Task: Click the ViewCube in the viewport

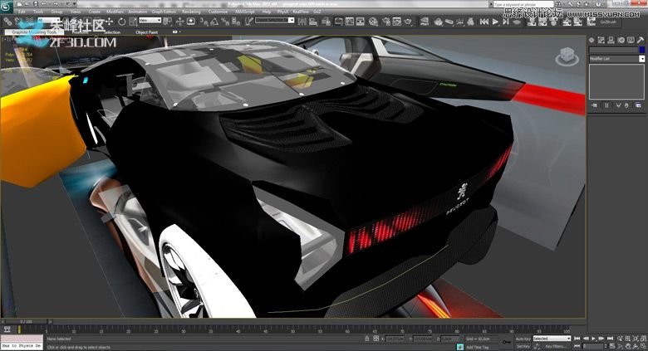Action: 567,56
